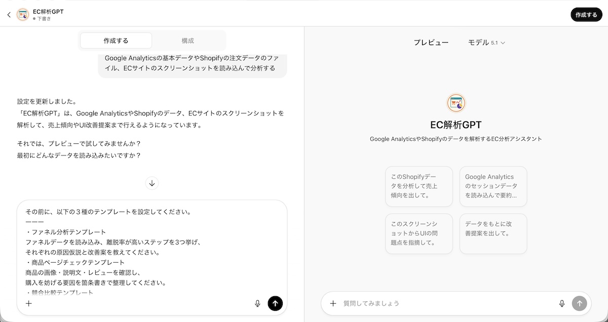This screenshot has width=608, height=322.
Task: Click the plus icon in the preview input
Action: [x=333, y=303]
